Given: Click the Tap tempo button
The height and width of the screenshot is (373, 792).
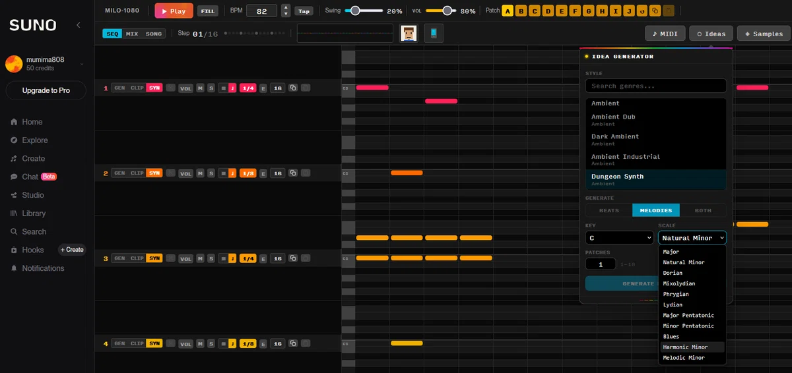Looking at the screenshot, I should pyautogui.click(x=304, y=11).
